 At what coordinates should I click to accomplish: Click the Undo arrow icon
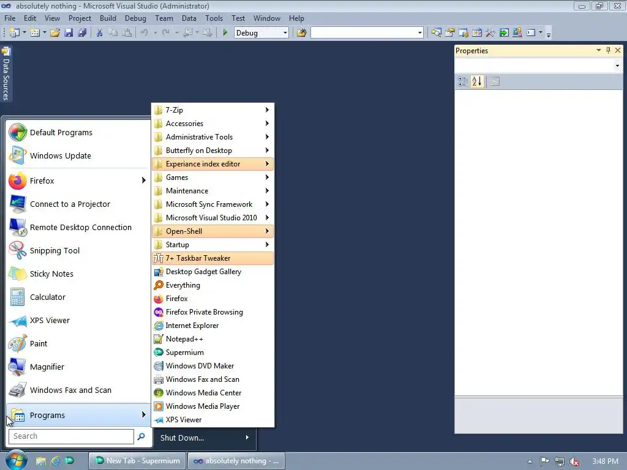pyautogui.click(x=145, y=33)
